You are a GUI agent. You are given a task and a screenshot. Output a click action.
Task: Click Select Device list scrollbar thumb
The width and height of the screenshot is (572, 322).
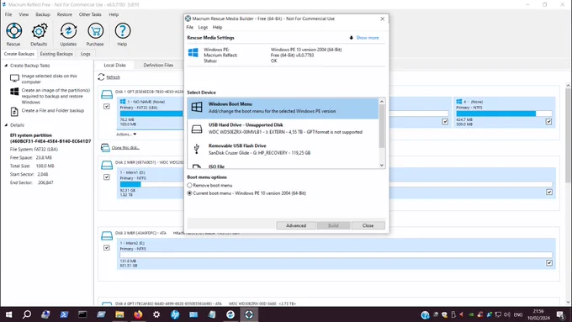[x=382, y=127]
